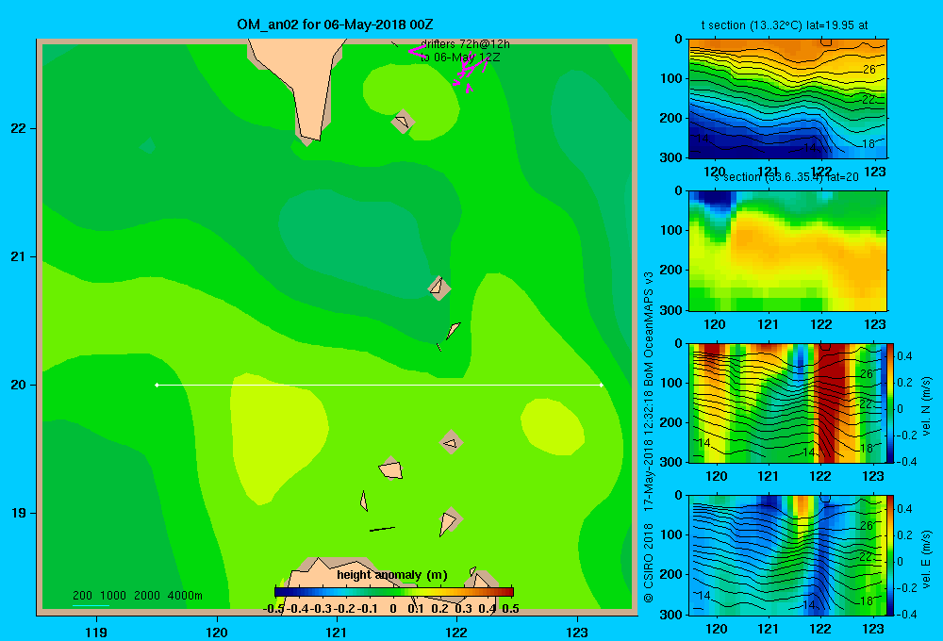Click the temperature section panel
Screen dimensions: 943x641
[x=787, y=98]
